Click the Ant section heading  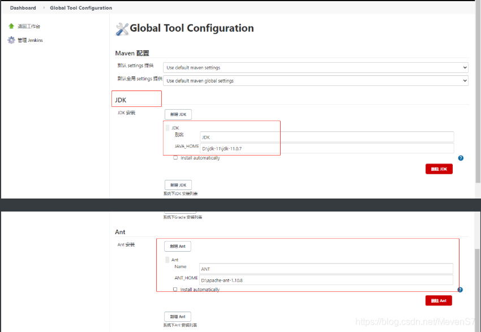point(120,232)
